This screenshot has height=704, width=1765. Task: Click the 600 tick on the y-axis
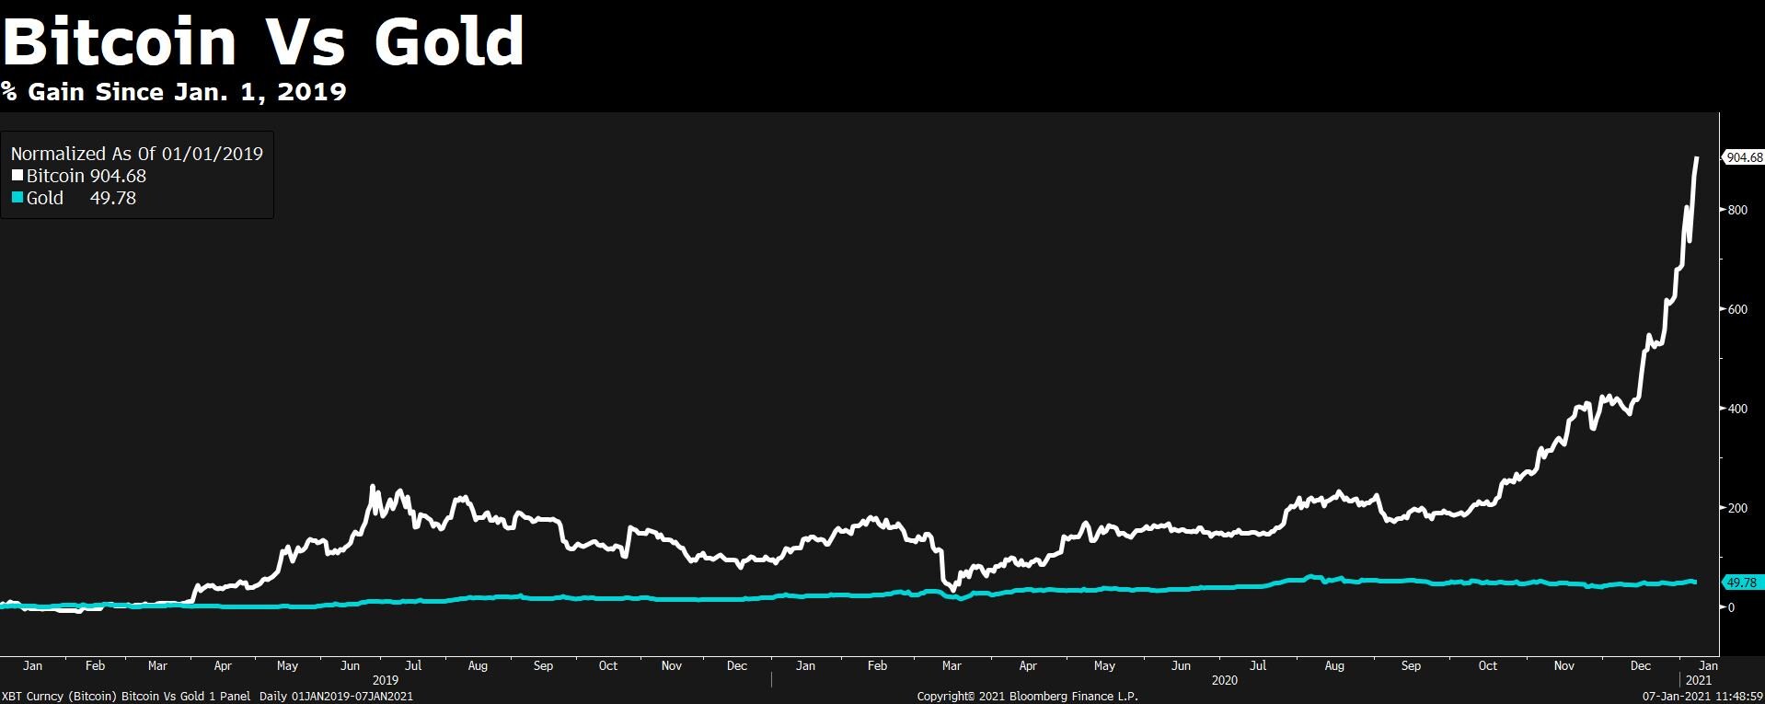point(1737,309)
